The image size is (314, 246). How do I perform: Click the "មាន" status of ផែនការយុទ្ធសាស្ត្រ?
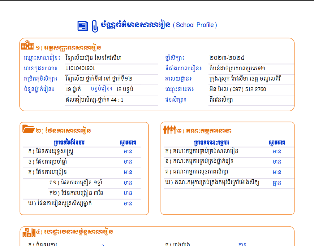pyautogui.click(x=128, y=152)
